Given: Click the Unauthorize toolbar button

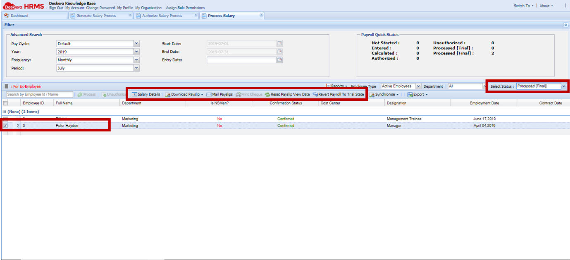Looking at the screenshot, I should (114, 95).
